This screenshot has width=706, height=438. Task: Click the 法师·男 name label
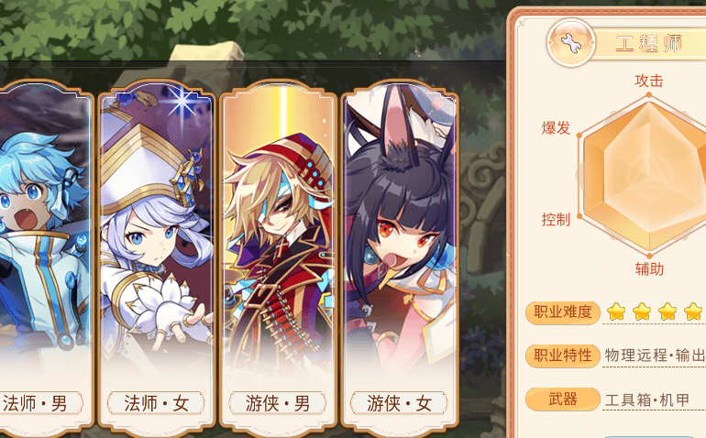[37, 403]
